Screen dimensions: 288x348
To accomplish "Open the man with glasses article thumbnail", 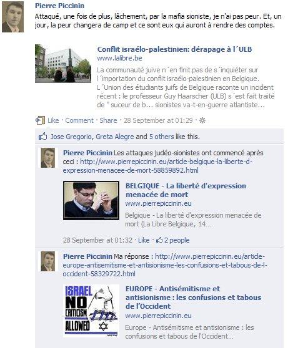I will (91, 200).
